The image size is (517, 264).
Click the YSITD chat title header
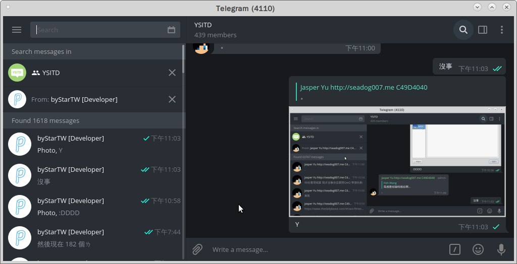203,25
